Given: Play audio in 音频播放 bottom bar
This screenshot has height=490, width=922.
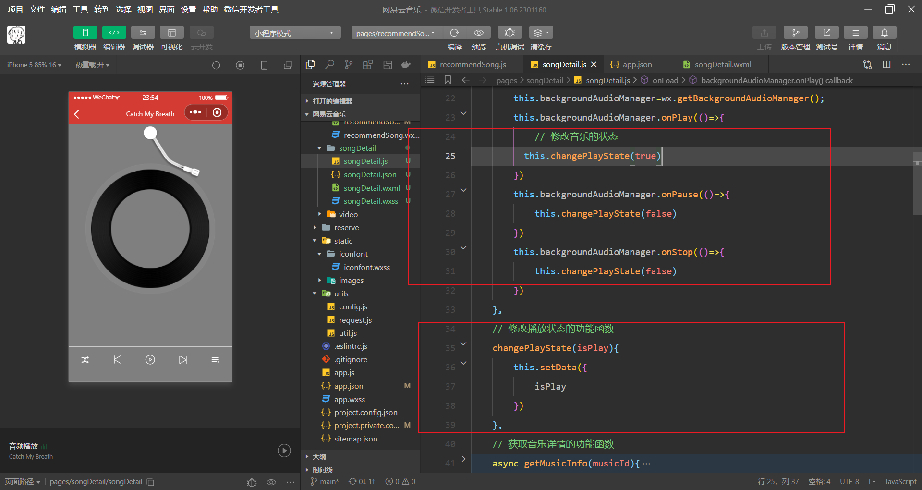Looking at the screenshot, I should [284, 450].
